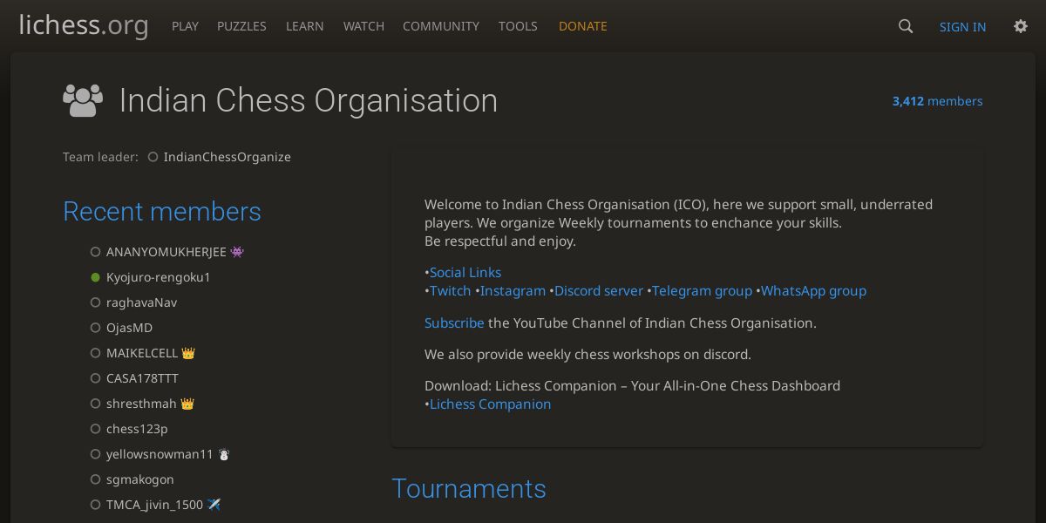Click the team group icon beside title
This screenshot has height=523, width=1046.
[83, 100]
